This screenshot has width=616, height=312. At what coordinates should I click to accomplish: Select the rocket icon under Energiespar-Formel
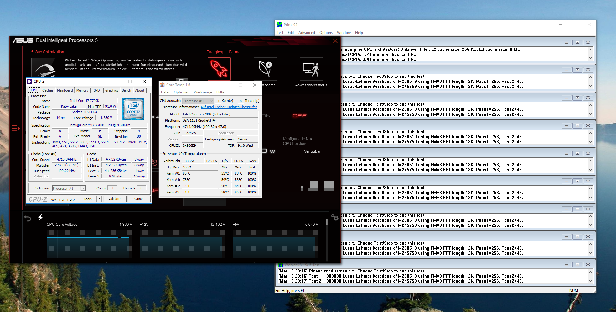[x=219, y=69]
